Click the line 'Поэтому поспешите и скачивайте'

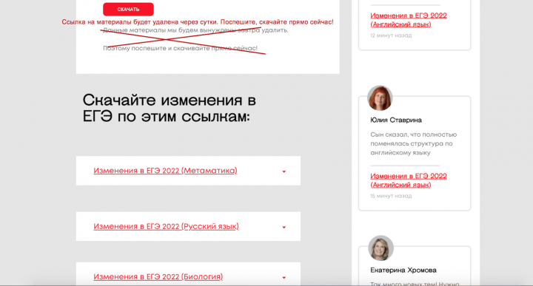pos(180,48)
